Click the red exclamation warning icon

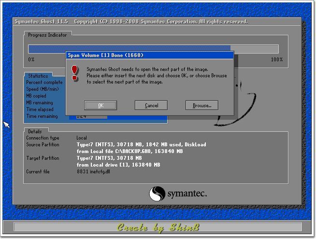click(74, 73)
